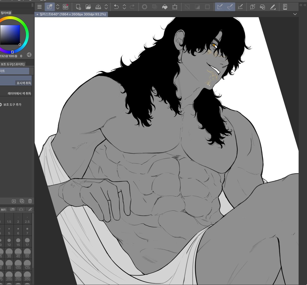Switch to the 컬러써클 tab
Viewport: 307px width, 285px height.
pyautogui.click(x=6, y=13)
